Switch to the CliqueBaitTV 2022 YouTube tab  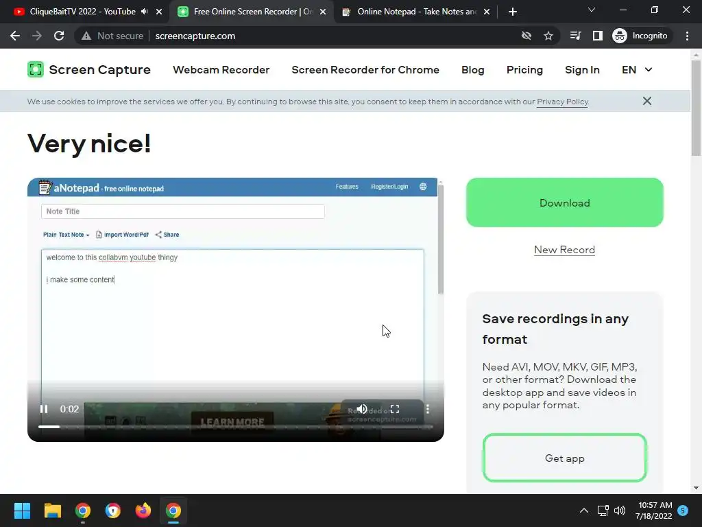(x=83, y=12)
